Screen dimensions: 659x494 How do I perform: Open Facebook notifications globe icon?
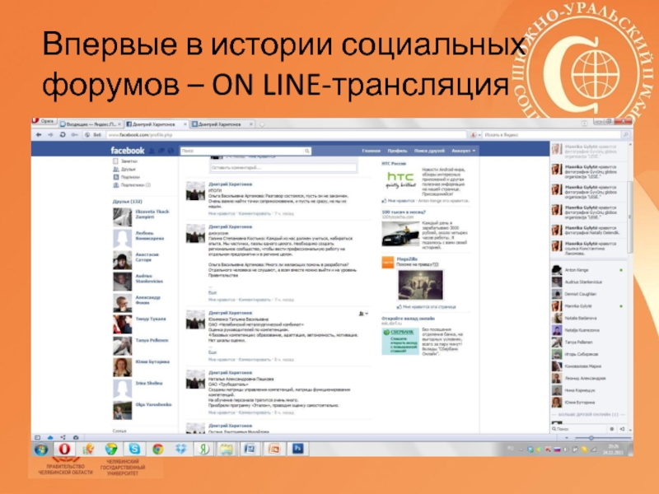click(x=171, y=151)
